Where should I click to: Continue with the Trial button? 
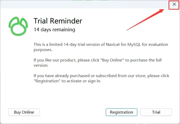(156, 112)
